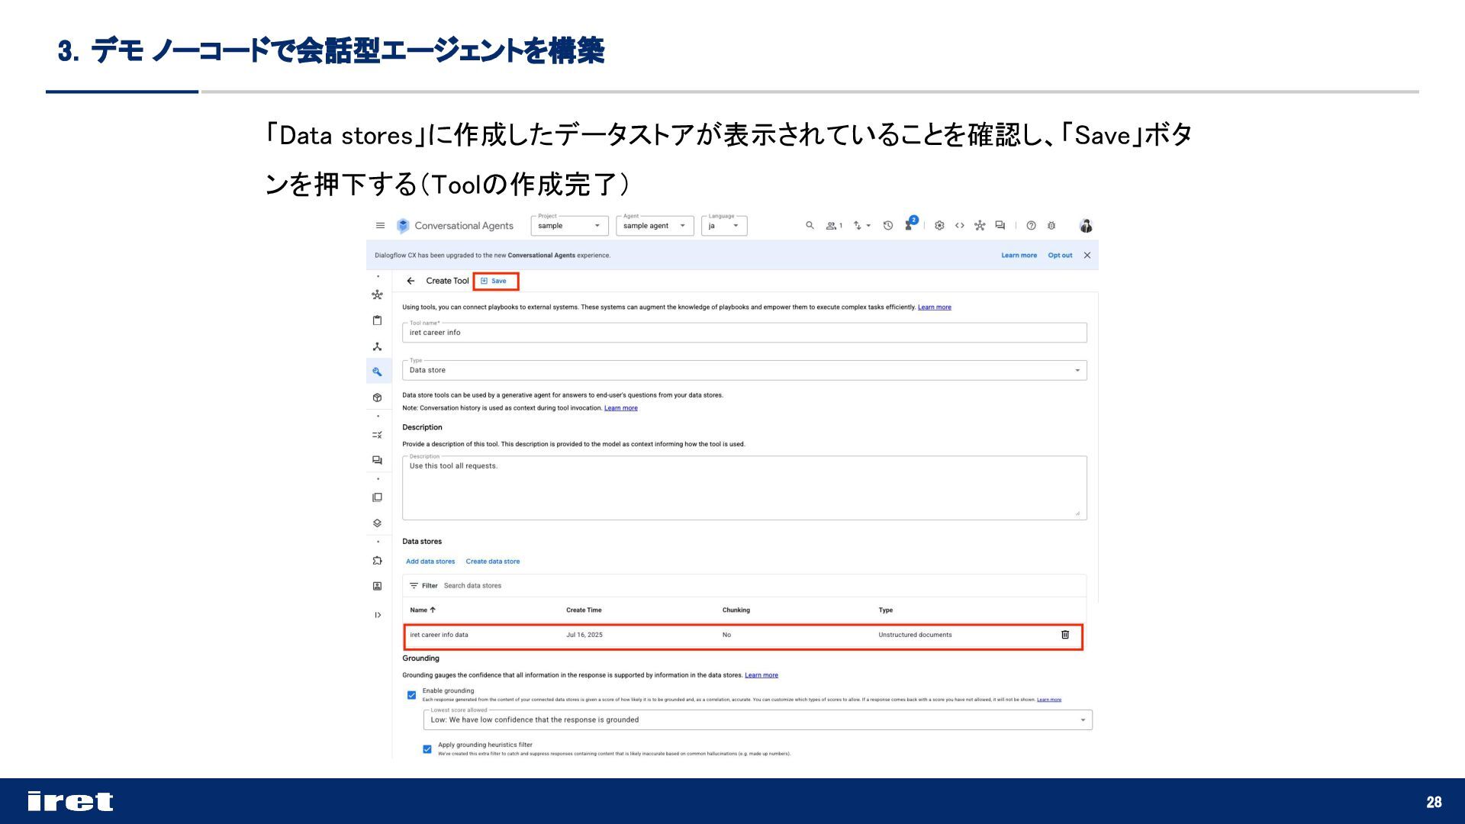Open Learn more link after tools intro text
Screen dimensions: 1465x824
(935, 307)
